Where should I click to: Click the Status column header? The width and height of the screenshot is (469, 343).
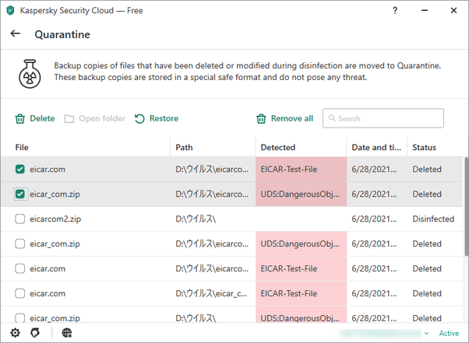pos(424,148)
